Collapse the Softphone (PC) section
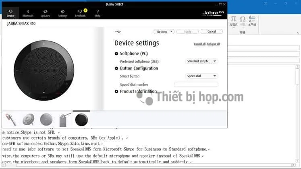Image resolution: width=301 pixels, height=169 pixels. [116, 54]
